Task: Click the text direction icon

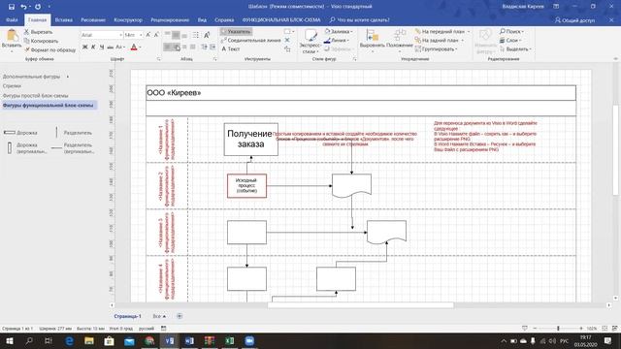Action: tap(207, 35)
